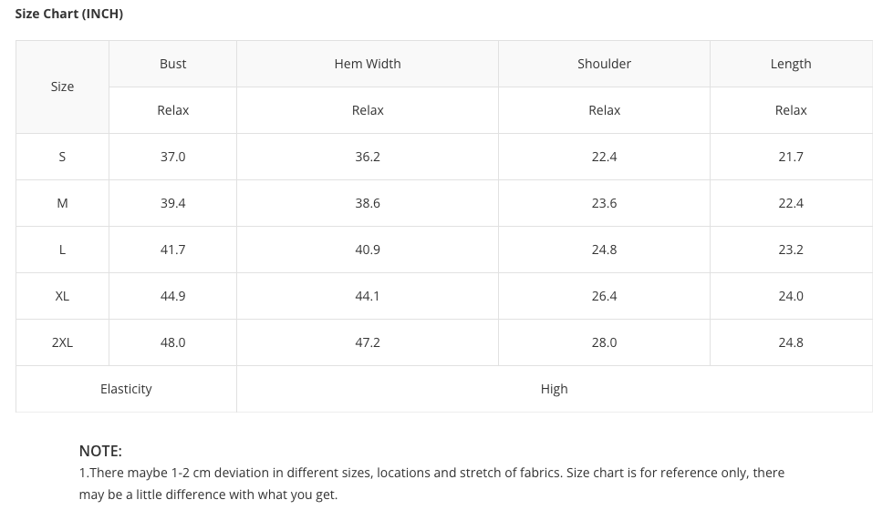The image size is (893, 510).
Task: Select the Bust column header
Action: (172, 64)
